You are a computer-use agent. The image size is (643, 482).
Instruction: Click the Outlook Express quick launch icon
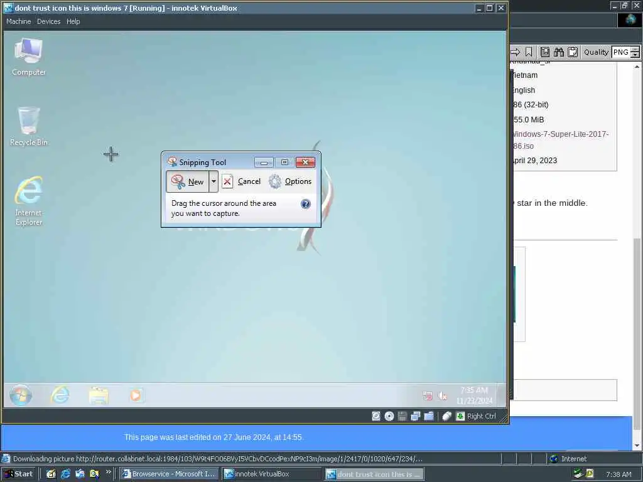[x=80, y=474]
